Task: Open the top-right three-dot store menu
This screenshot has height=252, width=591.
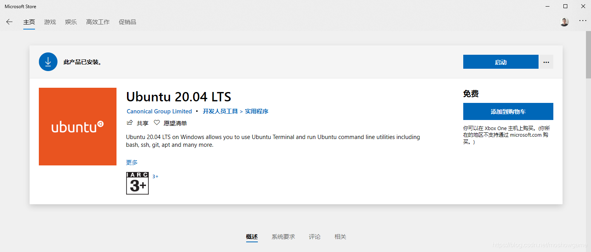Action: (582, 21)
